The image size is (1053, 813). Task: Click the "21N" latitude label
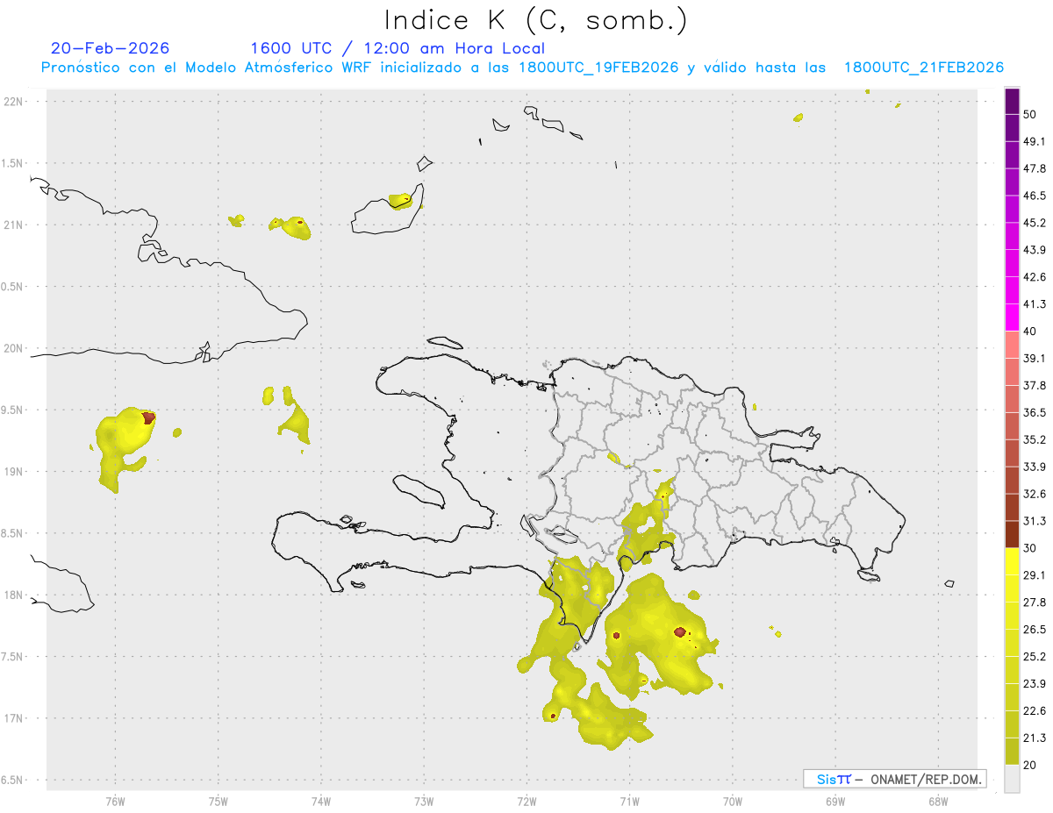13,225
